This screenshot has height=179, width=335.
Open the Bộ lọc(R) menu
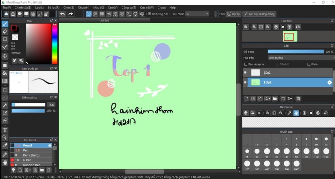(53, 7)
